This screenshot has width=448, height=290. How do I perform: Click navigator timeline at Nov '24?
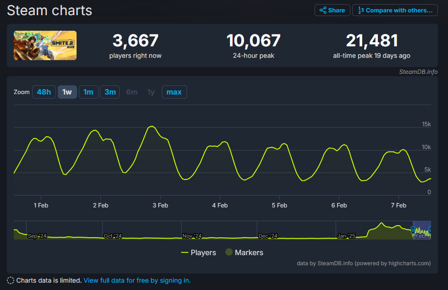click(192, 236)
